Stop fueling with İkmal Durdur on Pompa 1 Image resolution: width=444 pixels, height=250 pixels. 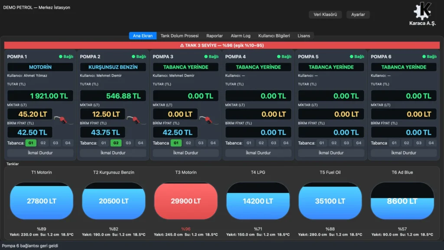pos(40,153)
